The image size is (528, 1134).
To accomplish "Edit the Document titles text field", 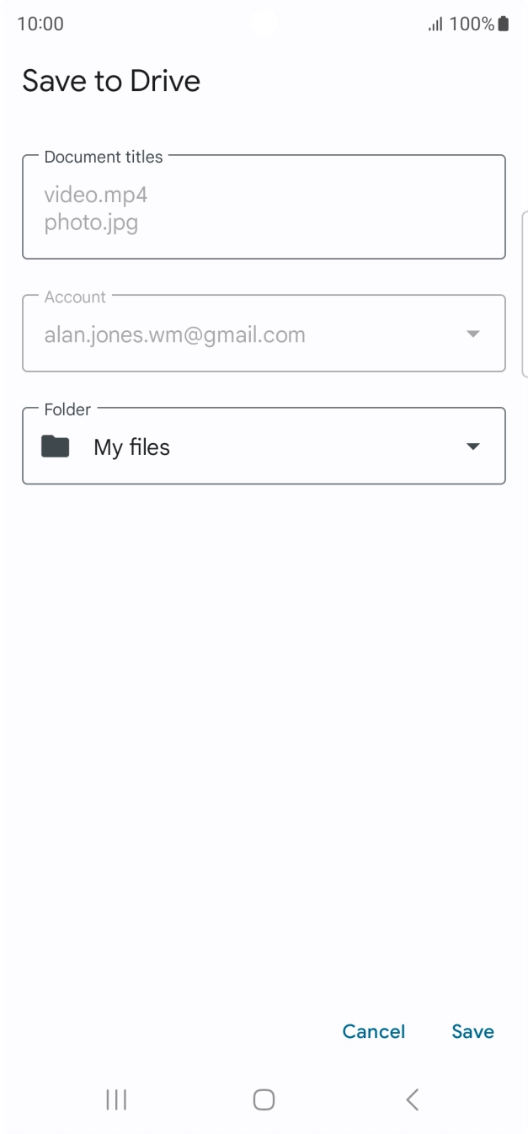I will (264, 206).
